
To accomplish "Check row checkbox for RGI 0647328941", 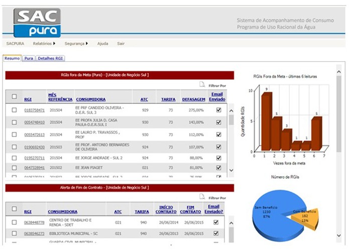I will 14,168.
